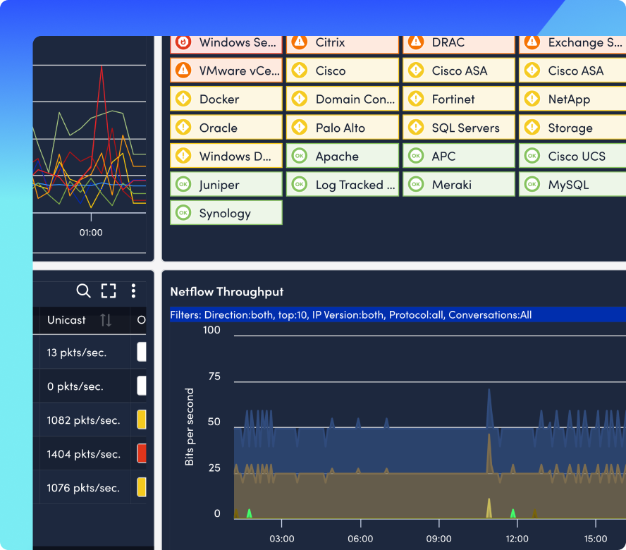Click the 01:00 label on line graph axis
This screenshot has height=550, width=626.
[91, 233]
